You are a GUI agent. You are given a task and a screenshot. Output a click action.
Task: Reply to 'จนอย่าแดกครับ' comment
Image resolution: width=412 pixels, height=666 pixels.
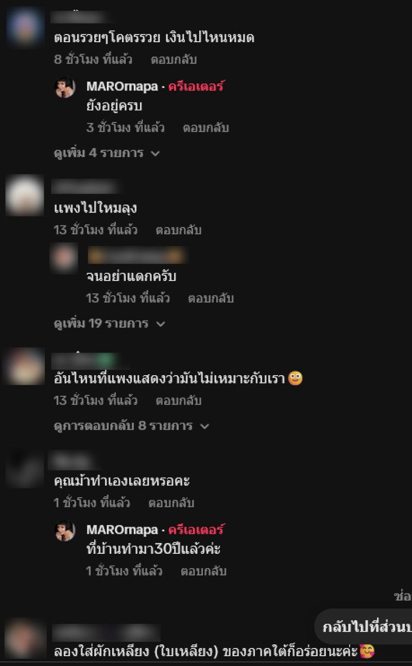210,298
